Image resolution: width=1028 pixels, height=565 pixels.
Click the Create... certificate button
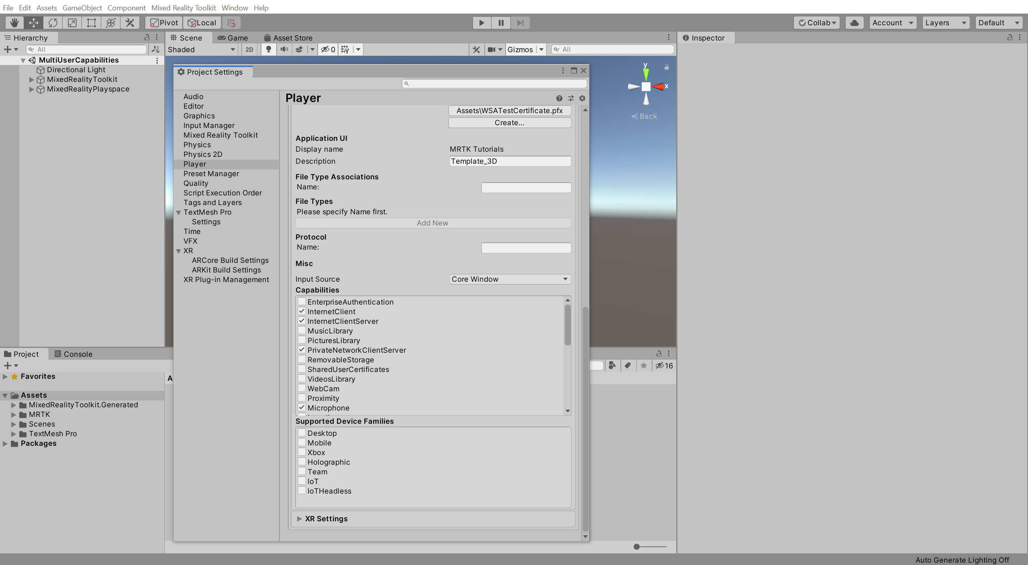click(x=509, y=122)
